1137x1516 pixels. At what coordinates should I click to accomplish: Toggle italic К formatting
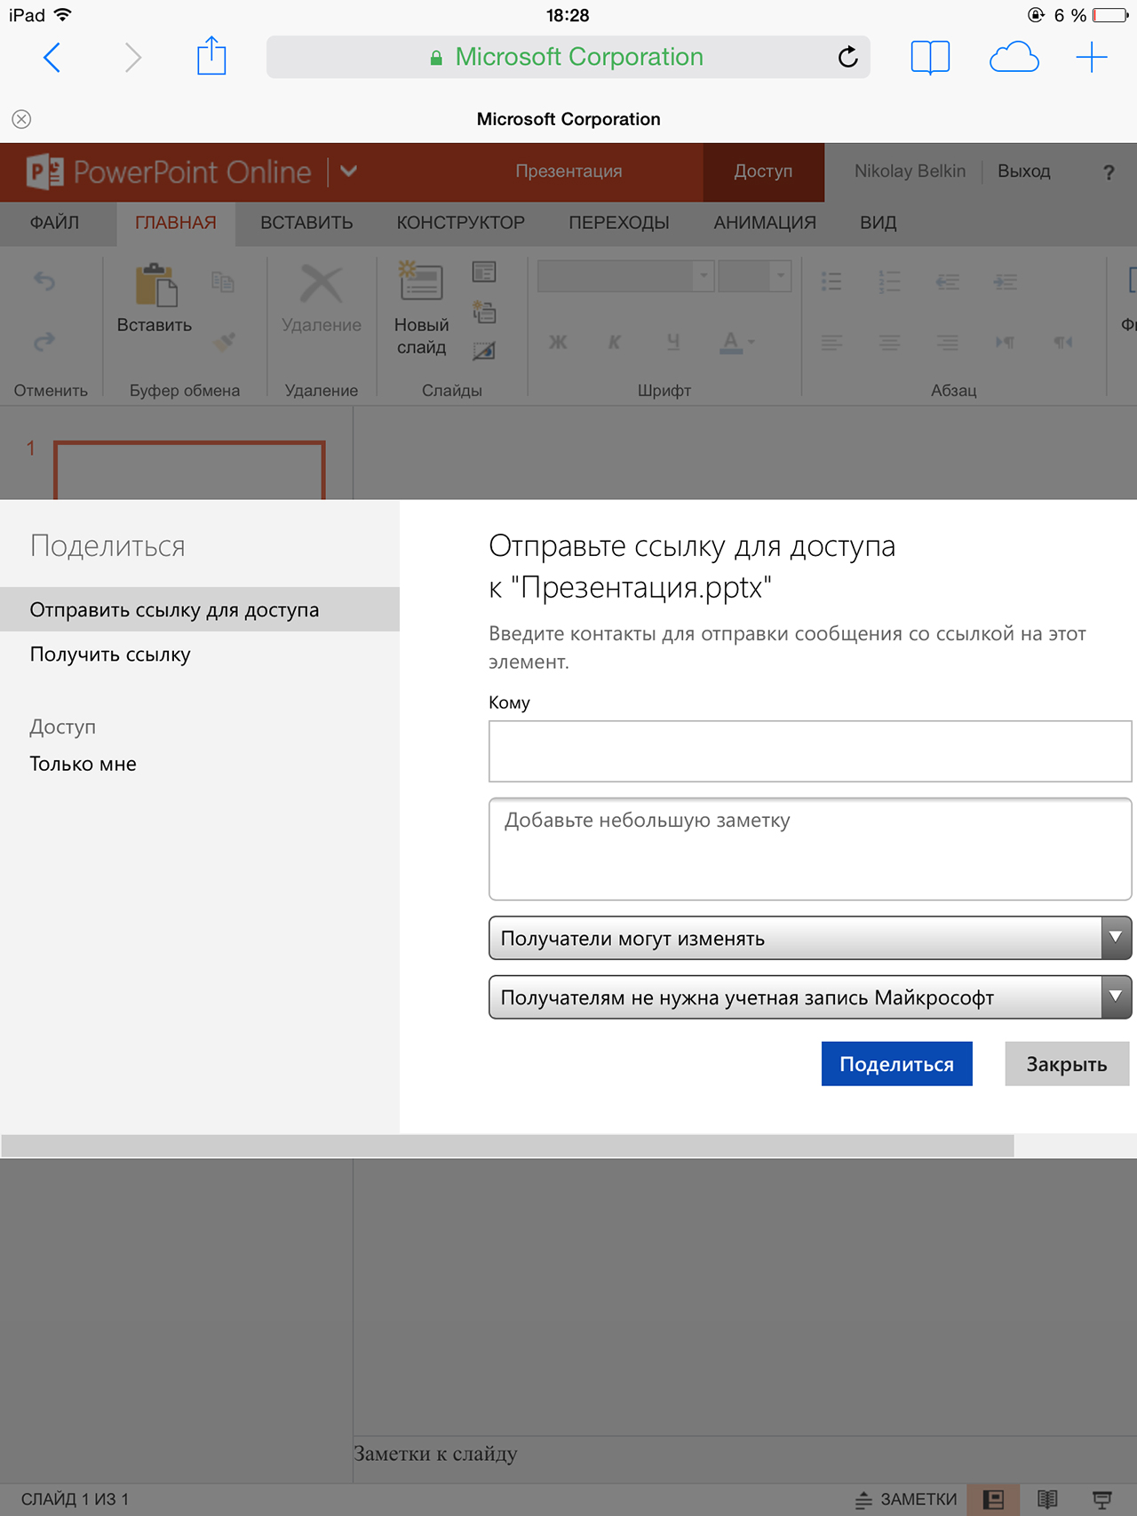pos(615,342)
